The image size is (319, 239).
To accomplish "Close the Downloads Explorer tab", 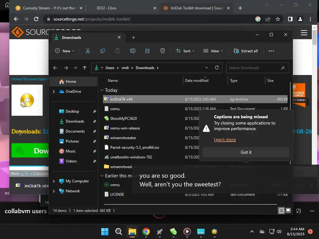I will coord(119,37).
